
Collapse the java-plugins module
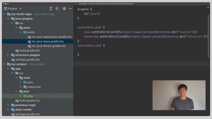[8, 19]
